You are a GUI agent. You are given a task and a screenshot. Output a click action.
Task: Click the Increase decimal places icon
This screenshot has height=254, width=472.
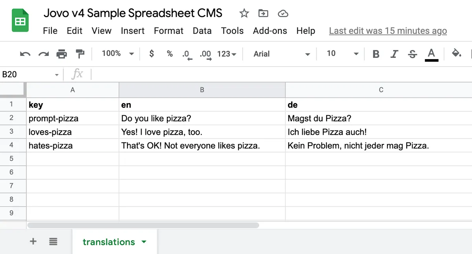pos(205,54)
